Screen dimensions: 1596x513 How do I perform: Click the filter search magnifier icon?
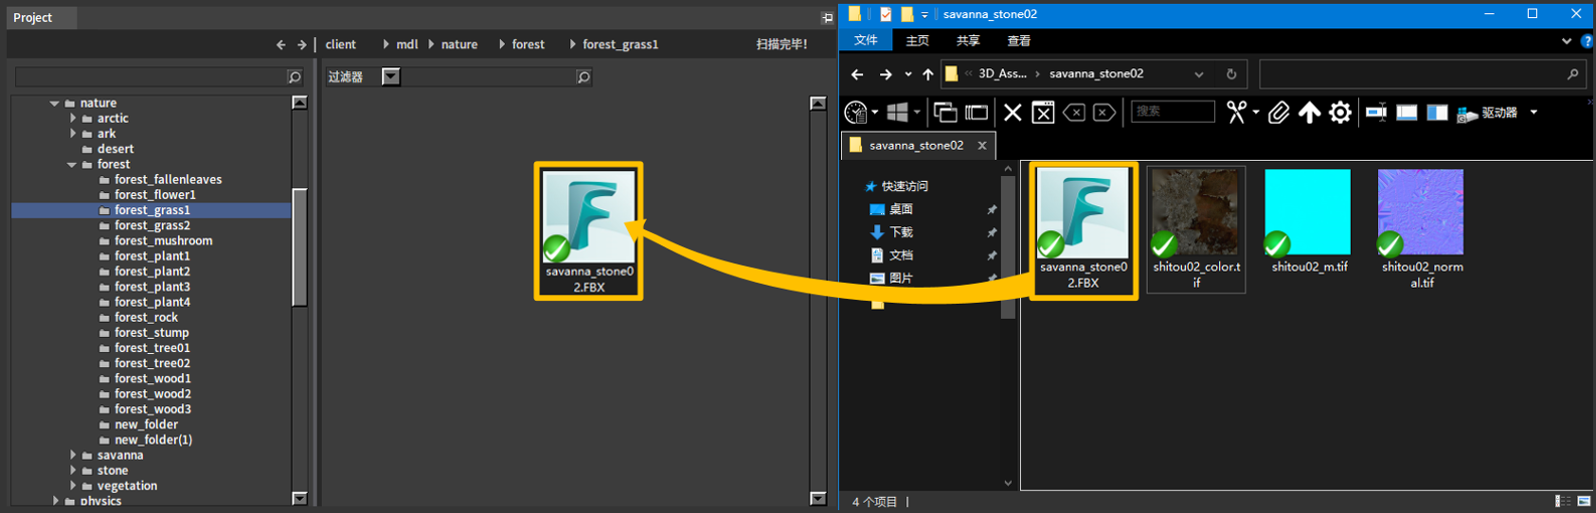point(583,78)
